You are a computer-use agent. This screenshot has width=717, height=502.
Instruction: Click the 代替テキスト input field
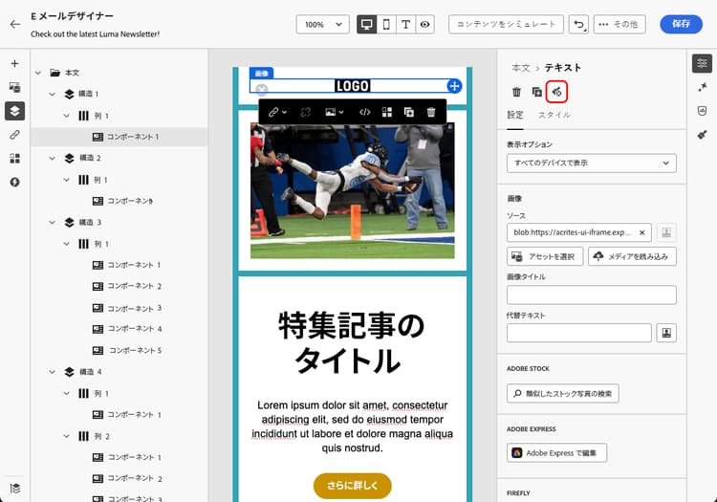579,333
